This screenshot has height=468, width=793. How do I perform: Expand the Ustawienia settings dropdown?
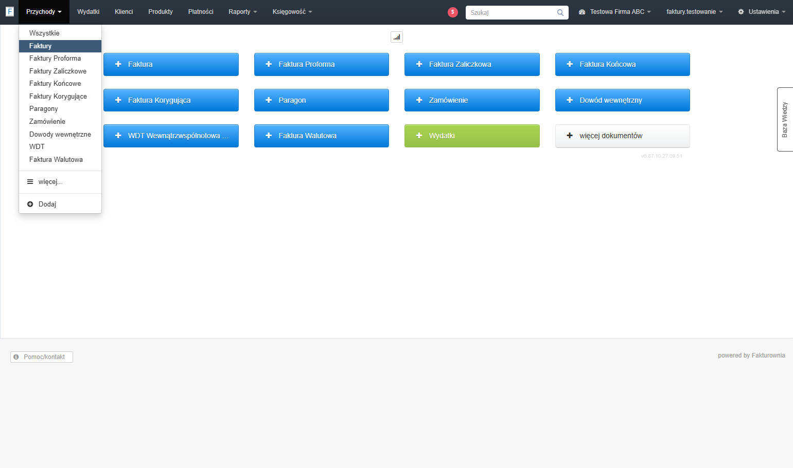762,12
